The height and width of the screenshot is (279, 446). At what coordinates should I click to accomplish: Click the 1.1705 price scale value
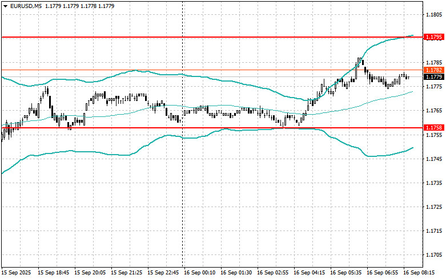click(434, 255)
